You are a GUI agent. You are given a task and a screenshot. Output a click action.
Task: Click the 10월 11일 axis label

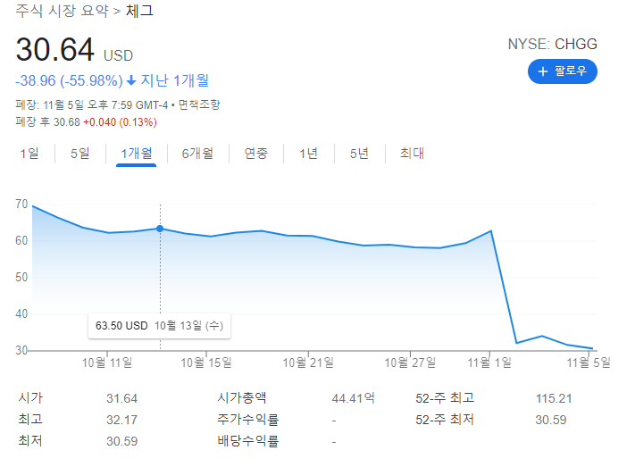pyautogui.click(x=107, y=363)
